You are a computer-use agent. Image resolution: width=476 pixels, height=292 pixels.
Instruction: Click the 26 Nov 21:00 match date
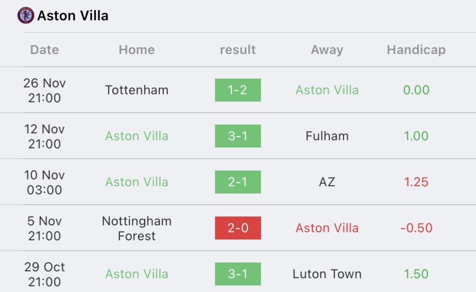pos(45,91)
